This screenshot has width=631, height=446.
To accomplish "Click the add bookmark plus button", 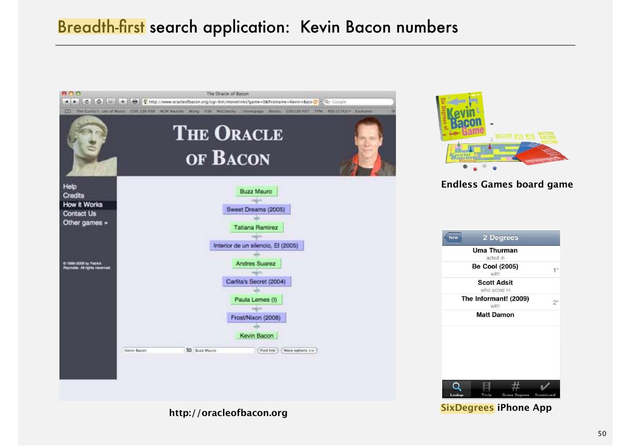I will click(123, 101).
